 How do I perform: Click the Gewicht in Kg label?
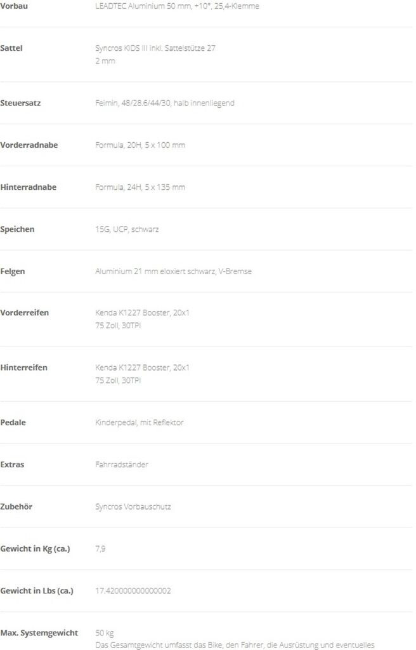35,548
